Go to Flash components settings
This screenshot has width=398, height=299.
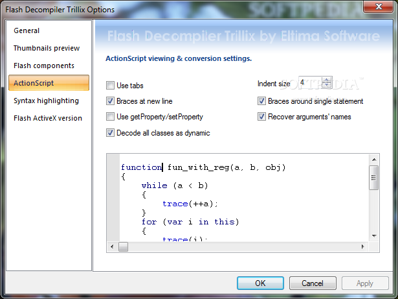click(44, 66)
